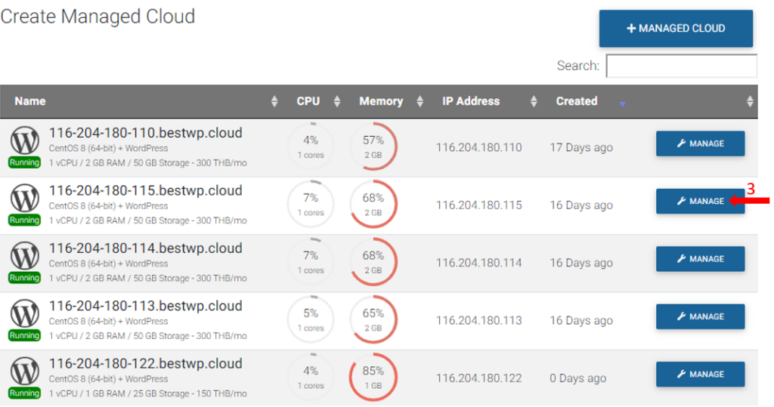Screen dimensions: 774x407
Task: Click CPU gauge 4% of 116.204.180.110 row
Action: 311,146
